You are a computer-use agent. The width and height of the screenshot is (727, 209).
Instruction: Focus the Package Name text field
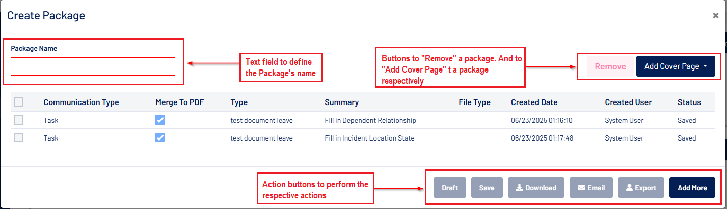pyautogui.click(x=93, y=66)
